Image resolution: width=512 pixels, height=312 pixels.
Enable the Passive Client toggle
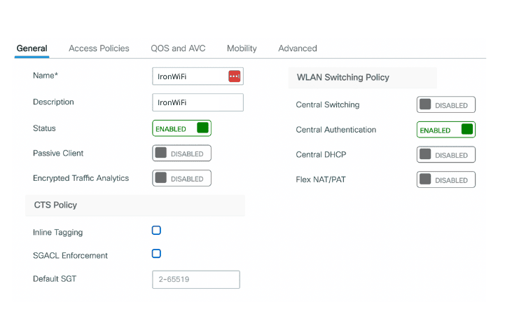click(x=181, y=154)
